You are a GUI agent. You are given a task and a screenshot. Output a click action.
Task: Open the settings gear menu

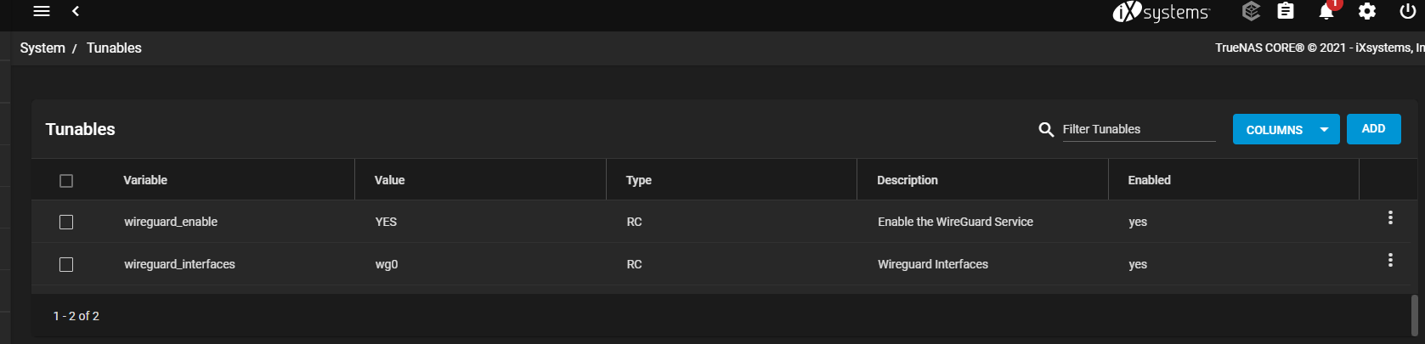[1367, 11]
